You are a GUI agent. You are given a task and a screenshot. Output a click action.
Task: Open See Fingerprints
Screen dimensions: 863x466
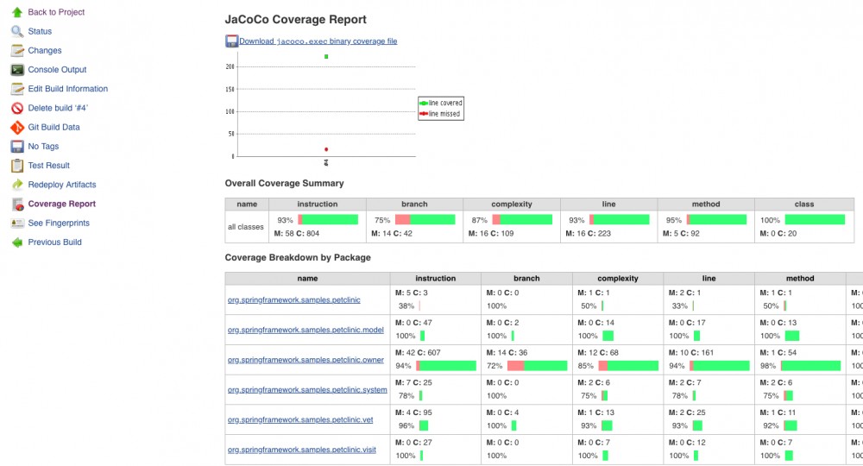tap(59, 223)
